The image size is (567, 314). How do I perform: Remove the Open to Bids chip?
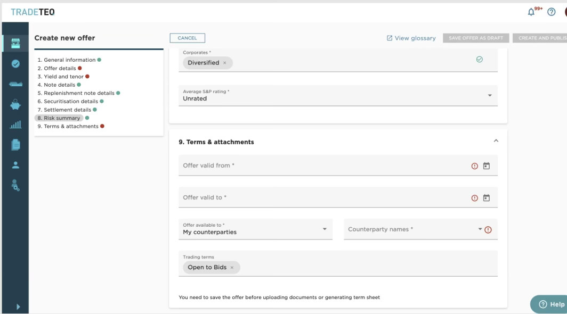click(x=232, y=268)
